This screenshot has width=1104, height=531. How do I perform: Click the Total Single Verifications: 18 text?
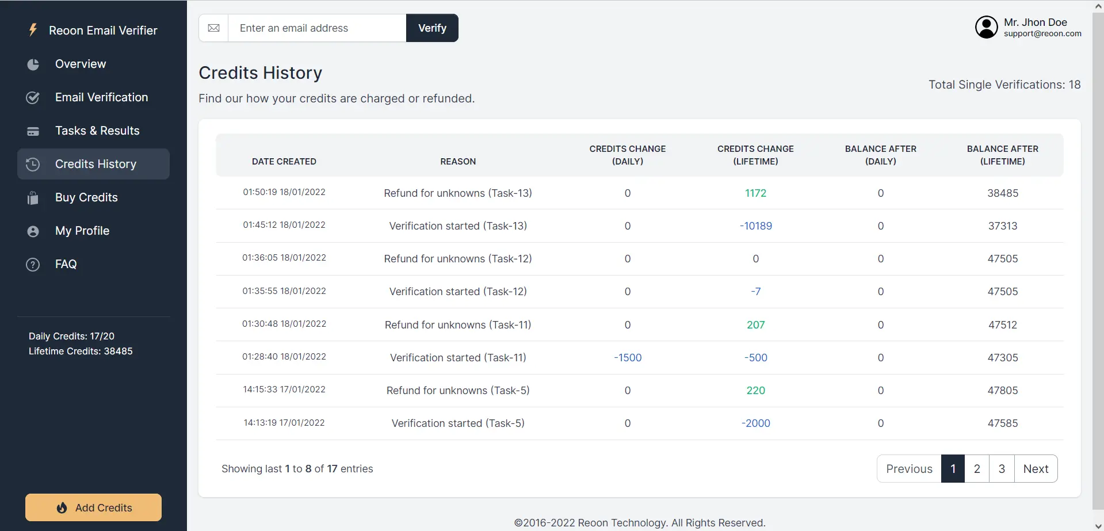point(1004,85)
